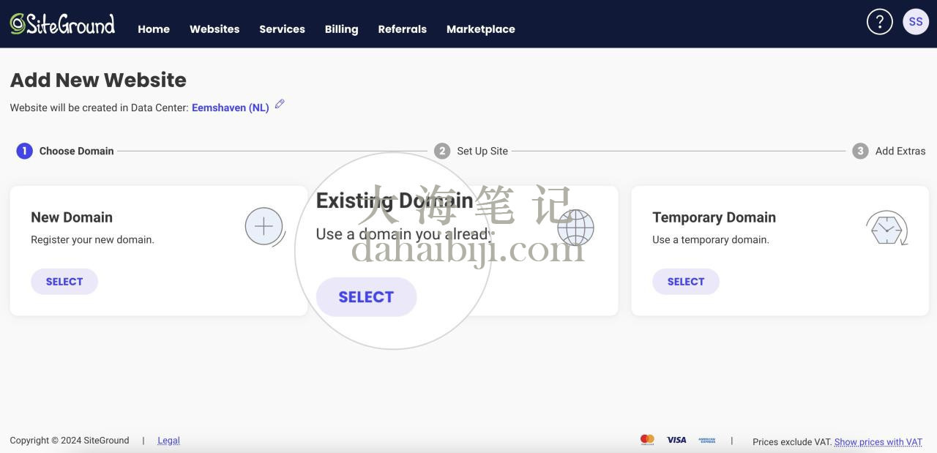937x453 pixels.
Task: Click the Eemshaven (NL) data center link
Action: (231, 108)
